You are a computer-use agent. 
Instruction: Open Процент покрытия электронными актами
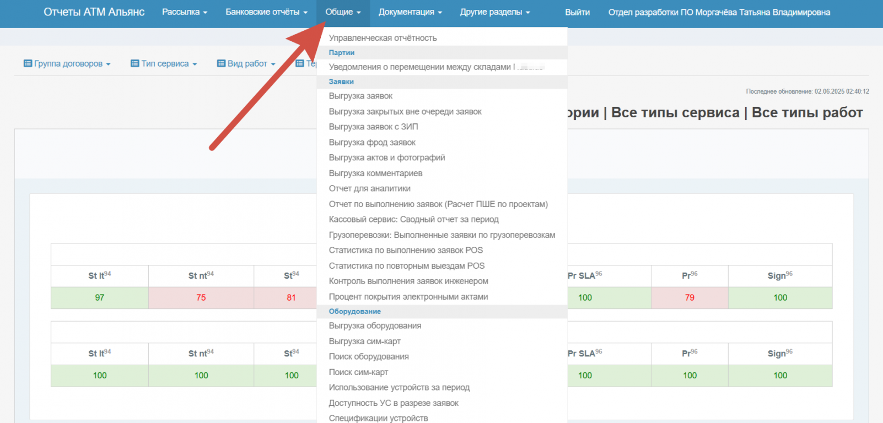pyautogui.click(x=408, y=296)
